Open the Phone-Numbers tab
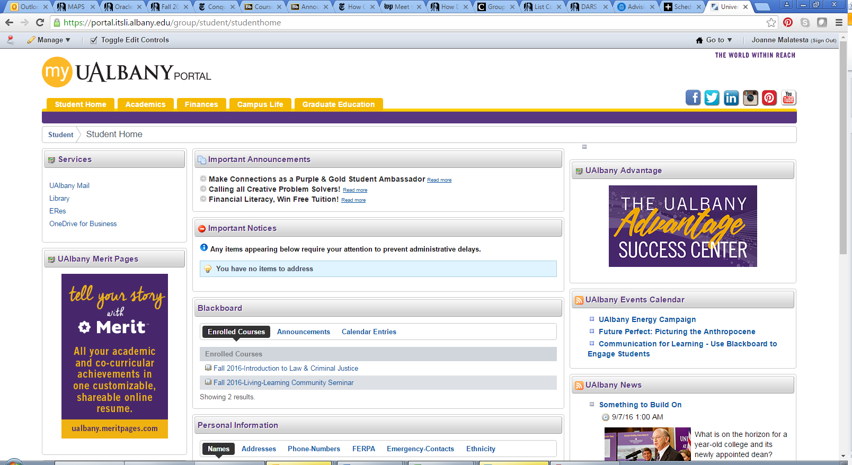The image size is (852, 465). pos(314,449)
